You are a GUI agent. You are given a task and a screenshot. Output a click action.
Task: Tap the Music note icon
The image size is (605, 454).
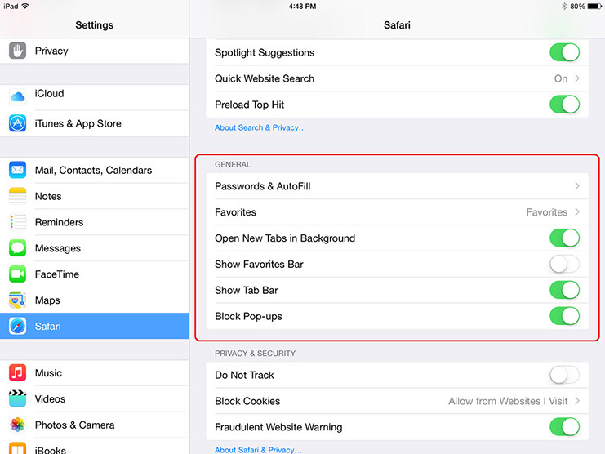17,372
